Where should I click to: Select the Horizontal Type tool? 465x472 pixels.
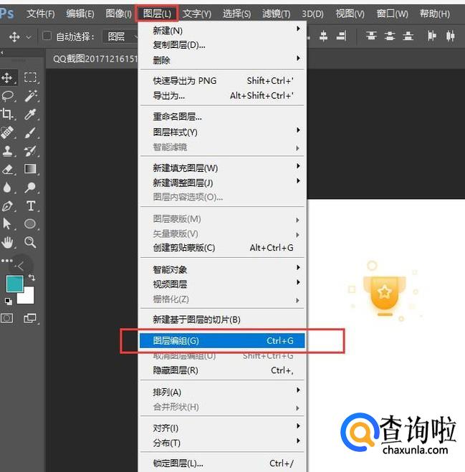point(30,206)
